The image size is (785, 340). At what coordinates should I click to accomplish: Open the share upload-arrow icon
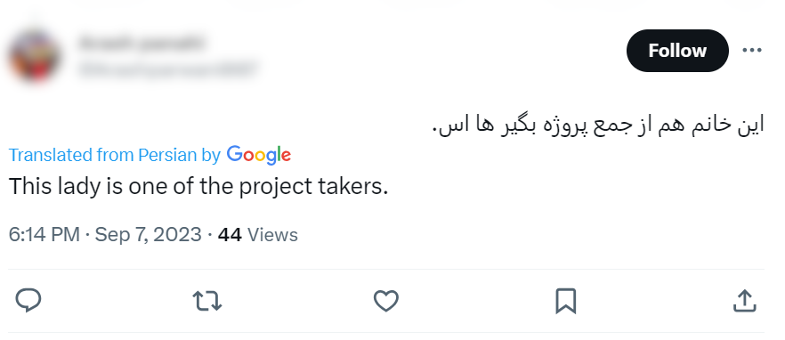coord(744,301)
